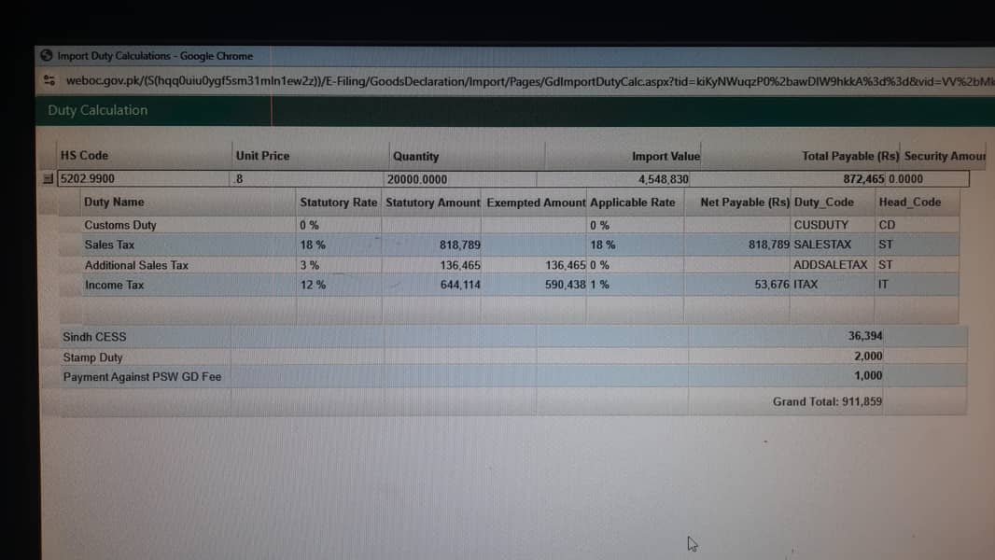The width and height of the screenshot is (995, 560).
Task: Select the Quantity 20000.0000 cell
Action: [460, 179]
